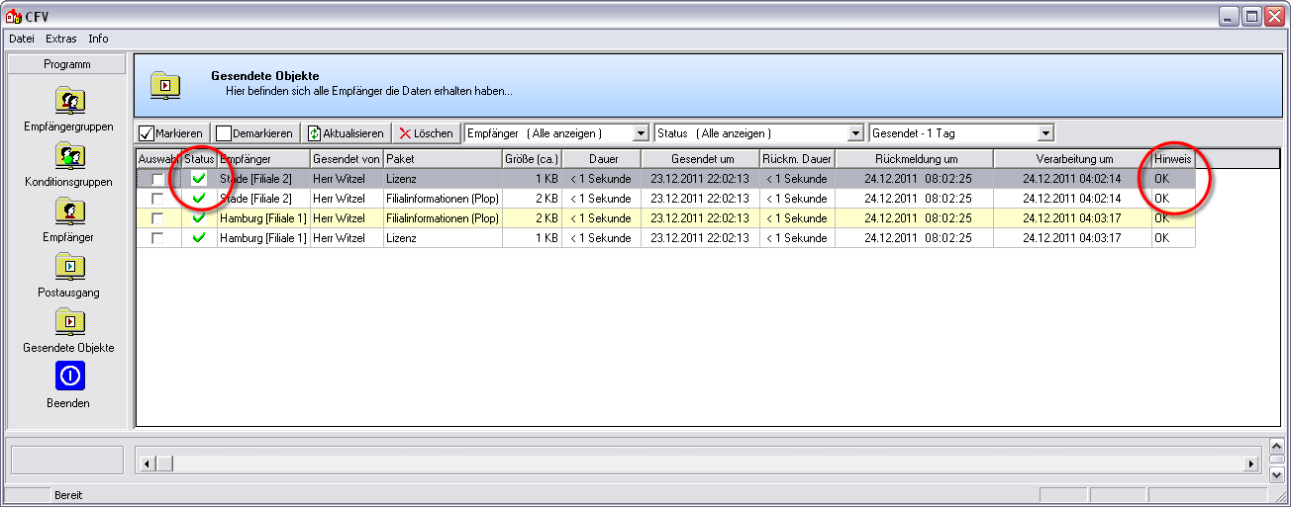Open the Extras menu
Viewport: 1291px width, 507px height.
[x=61, y=39]
